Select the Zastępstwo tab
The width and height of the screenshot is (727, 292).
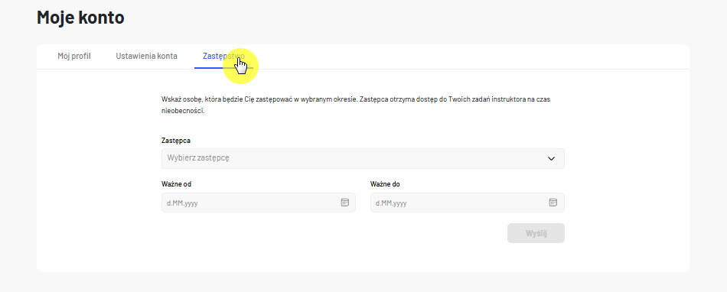pos(223,57)
